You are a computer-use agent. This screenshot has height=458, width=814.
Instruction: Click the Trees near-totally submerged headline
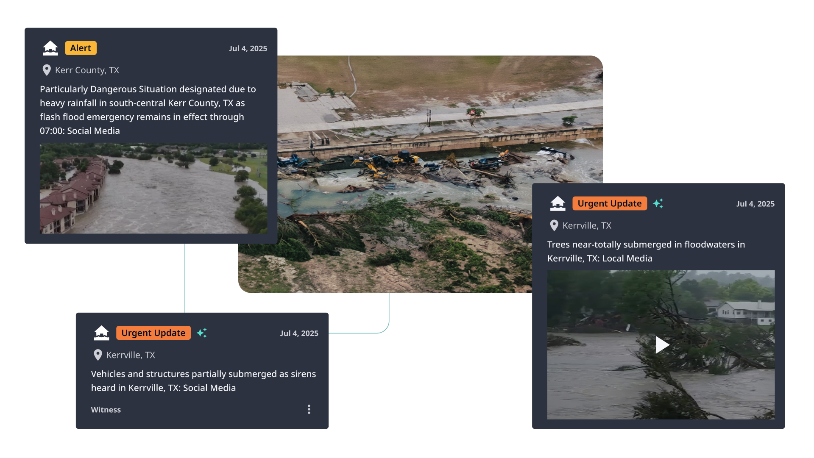coord(646,251)
